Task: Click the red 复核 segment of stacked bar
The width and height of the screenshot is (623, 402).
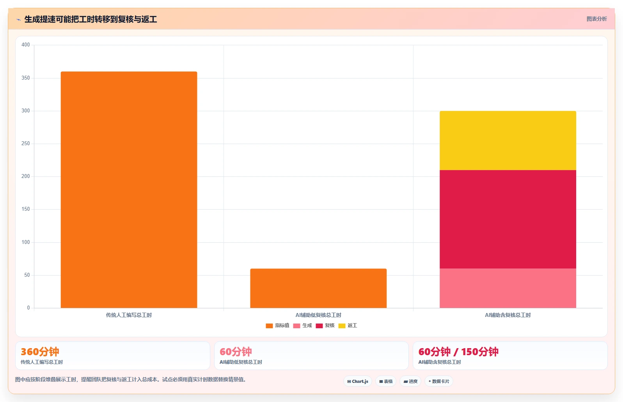Action: (508, 219)
